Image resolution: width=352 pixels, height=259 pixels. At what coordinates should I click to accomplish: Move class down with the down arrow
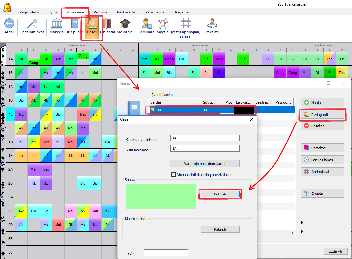tap(301, 232)
